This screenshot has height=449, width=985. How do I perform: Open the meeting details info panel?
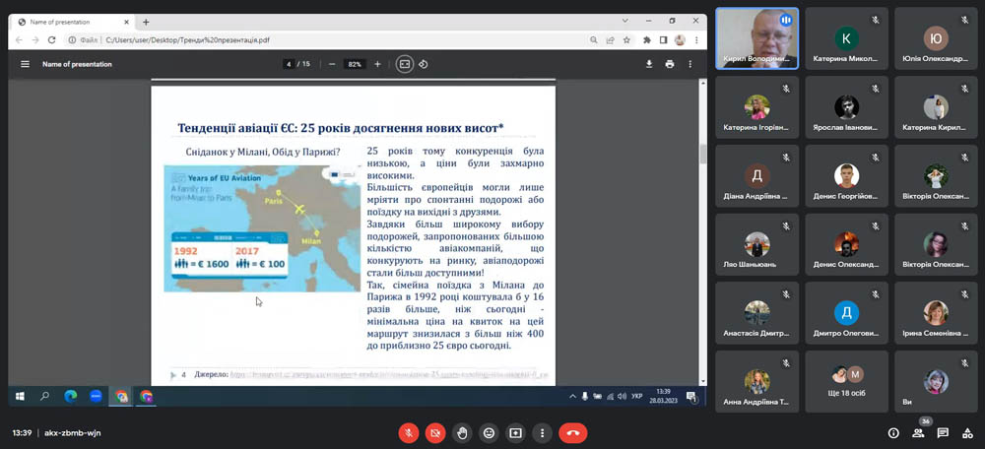(x=893, y=432)
